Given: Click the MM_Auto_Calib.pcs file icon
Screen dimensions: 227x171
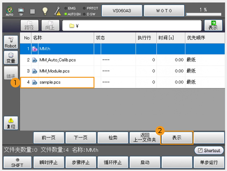Looking at the screenshot, I should tap(35, 60).
